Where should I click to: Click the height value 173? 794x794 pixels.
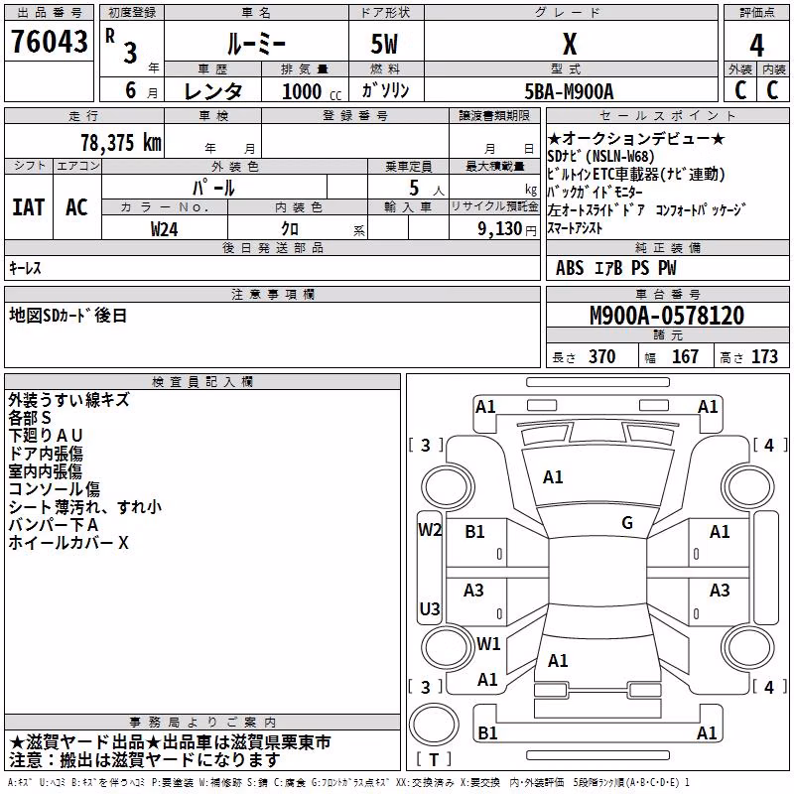(764, 357)
